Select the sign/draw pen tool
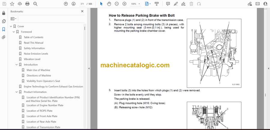 tap(184, 4)
